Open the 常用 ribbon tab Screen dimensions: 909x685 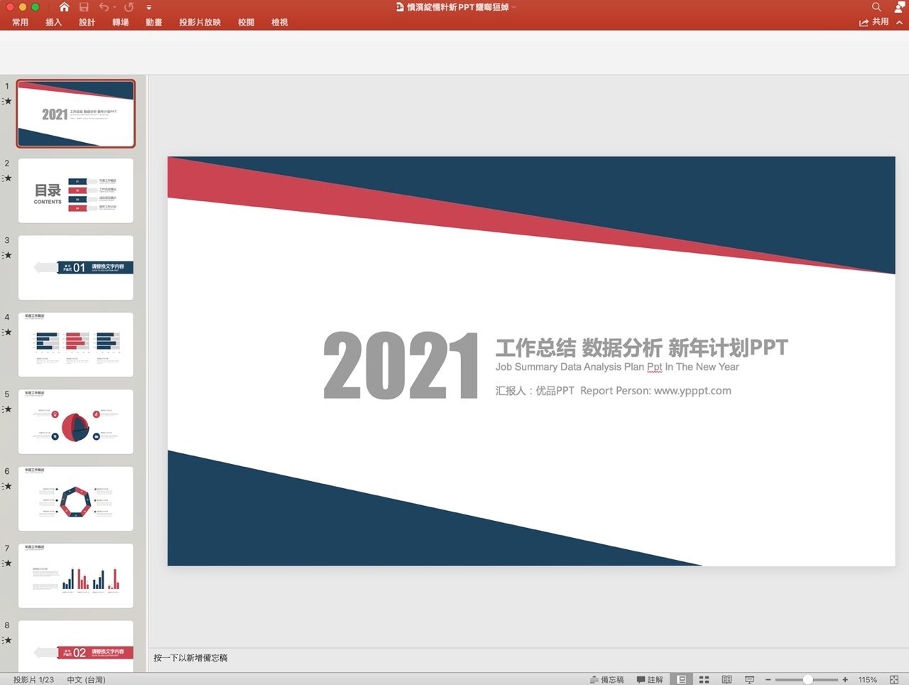[x=21, y=22]
